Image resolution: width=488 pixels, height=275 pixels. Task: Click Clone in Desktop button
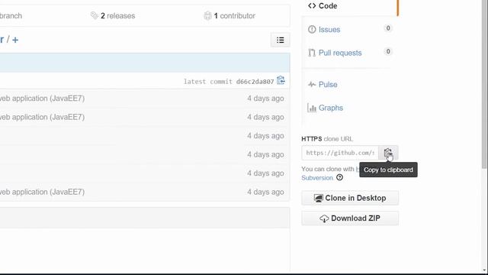[350, 198]
